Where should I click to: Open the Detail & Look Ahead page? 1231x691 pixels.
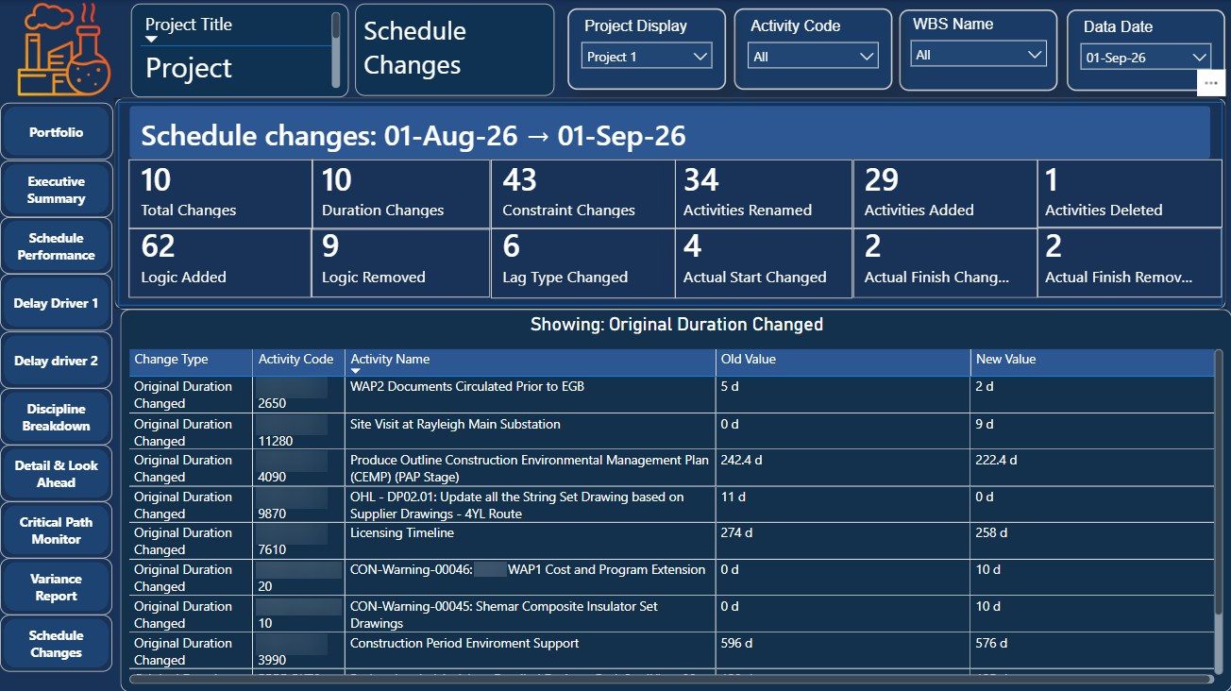57,474
